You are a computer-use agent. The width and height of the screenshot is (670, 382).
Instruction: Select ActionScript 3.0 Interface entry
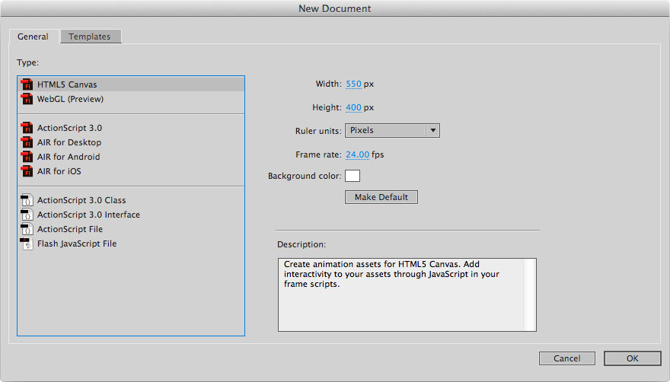[x=131, y=215]
